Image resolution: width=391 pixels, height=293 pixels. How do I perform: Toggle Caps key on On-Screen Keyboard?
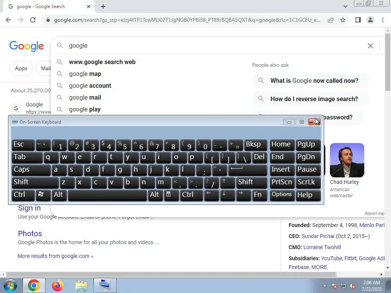coord(31,170)
